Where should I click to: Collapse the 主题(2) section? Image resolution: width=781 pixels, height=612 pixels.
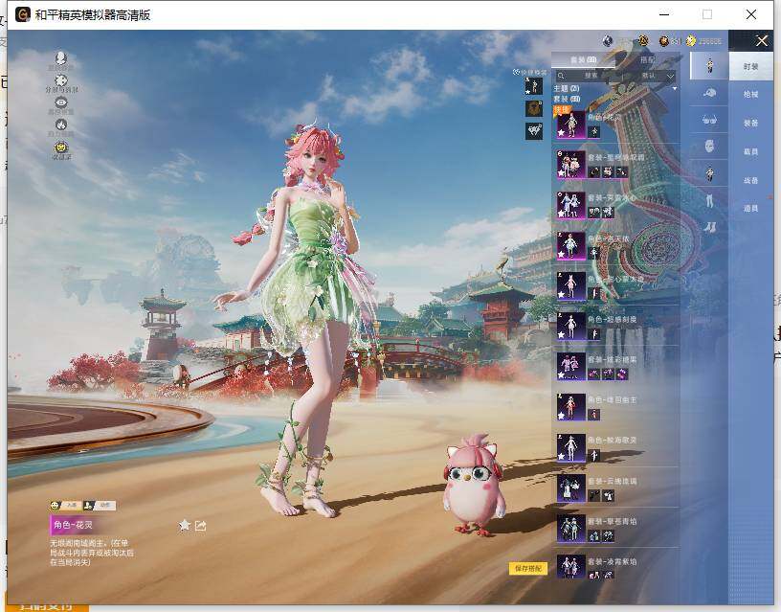[x=565, y=88]
